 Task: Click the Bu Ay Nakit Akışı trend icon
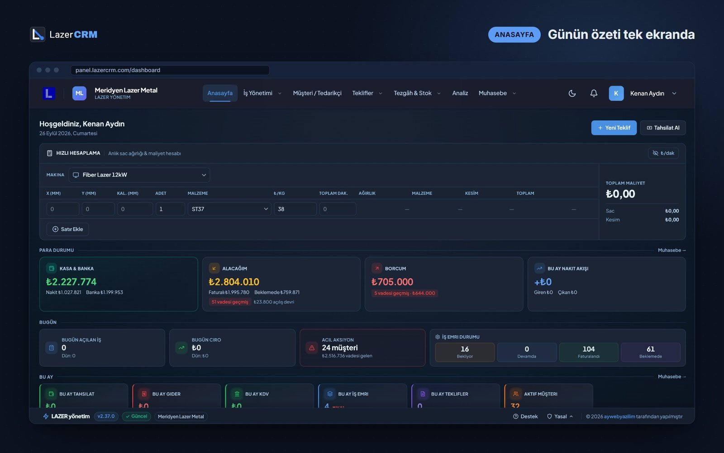pos(539,268)
